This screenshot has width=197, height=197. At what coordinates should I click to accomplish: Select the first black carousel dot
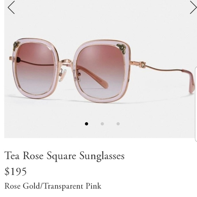(86, 124)
